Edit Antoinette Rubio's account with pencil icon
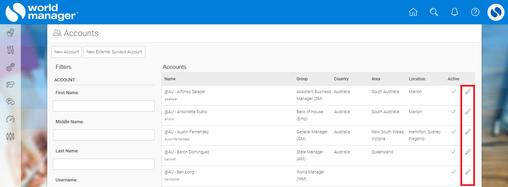This screenshot has width=508, height=187. 468,112
